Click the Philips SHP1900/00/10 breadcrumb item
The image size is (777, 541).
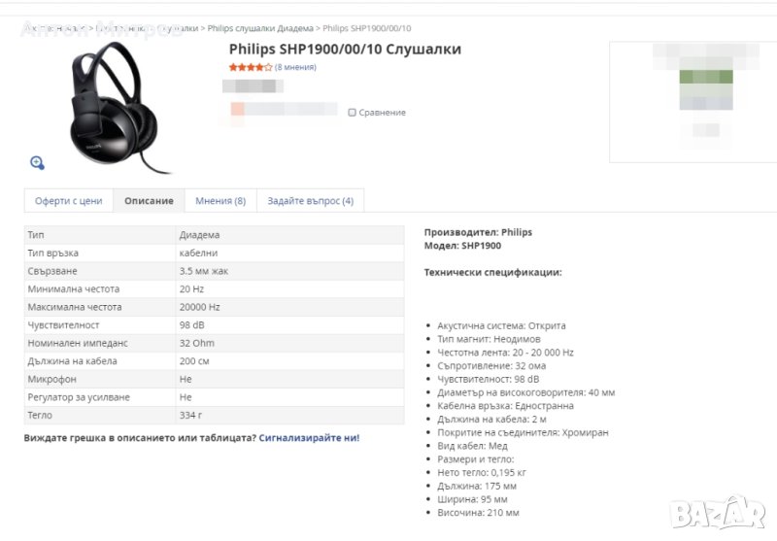(366, 28)
